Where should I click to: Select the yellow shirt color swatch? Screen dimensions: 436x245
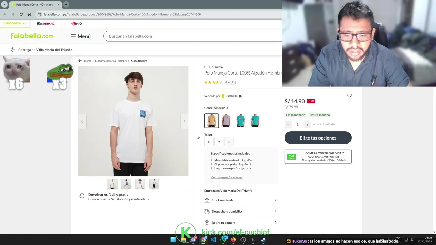(x=212, y=121)
